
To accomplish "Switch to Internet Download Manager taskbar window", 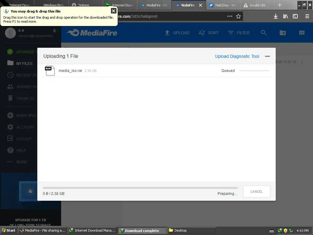I will click(x=92, y=230).
